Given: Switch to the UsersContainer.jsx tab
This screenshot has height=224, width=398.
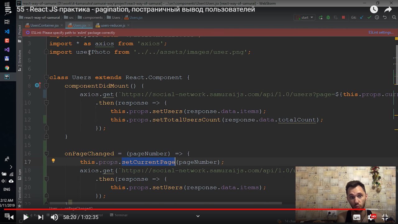Looking at the screenshot, I should [x=44, y=25].
